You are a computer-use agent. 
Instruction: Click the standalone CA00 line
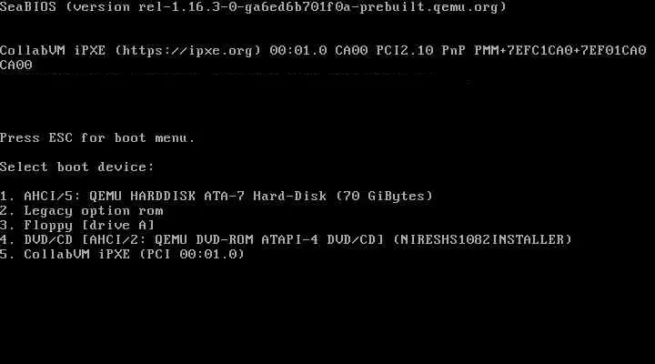tap(15, 66)
